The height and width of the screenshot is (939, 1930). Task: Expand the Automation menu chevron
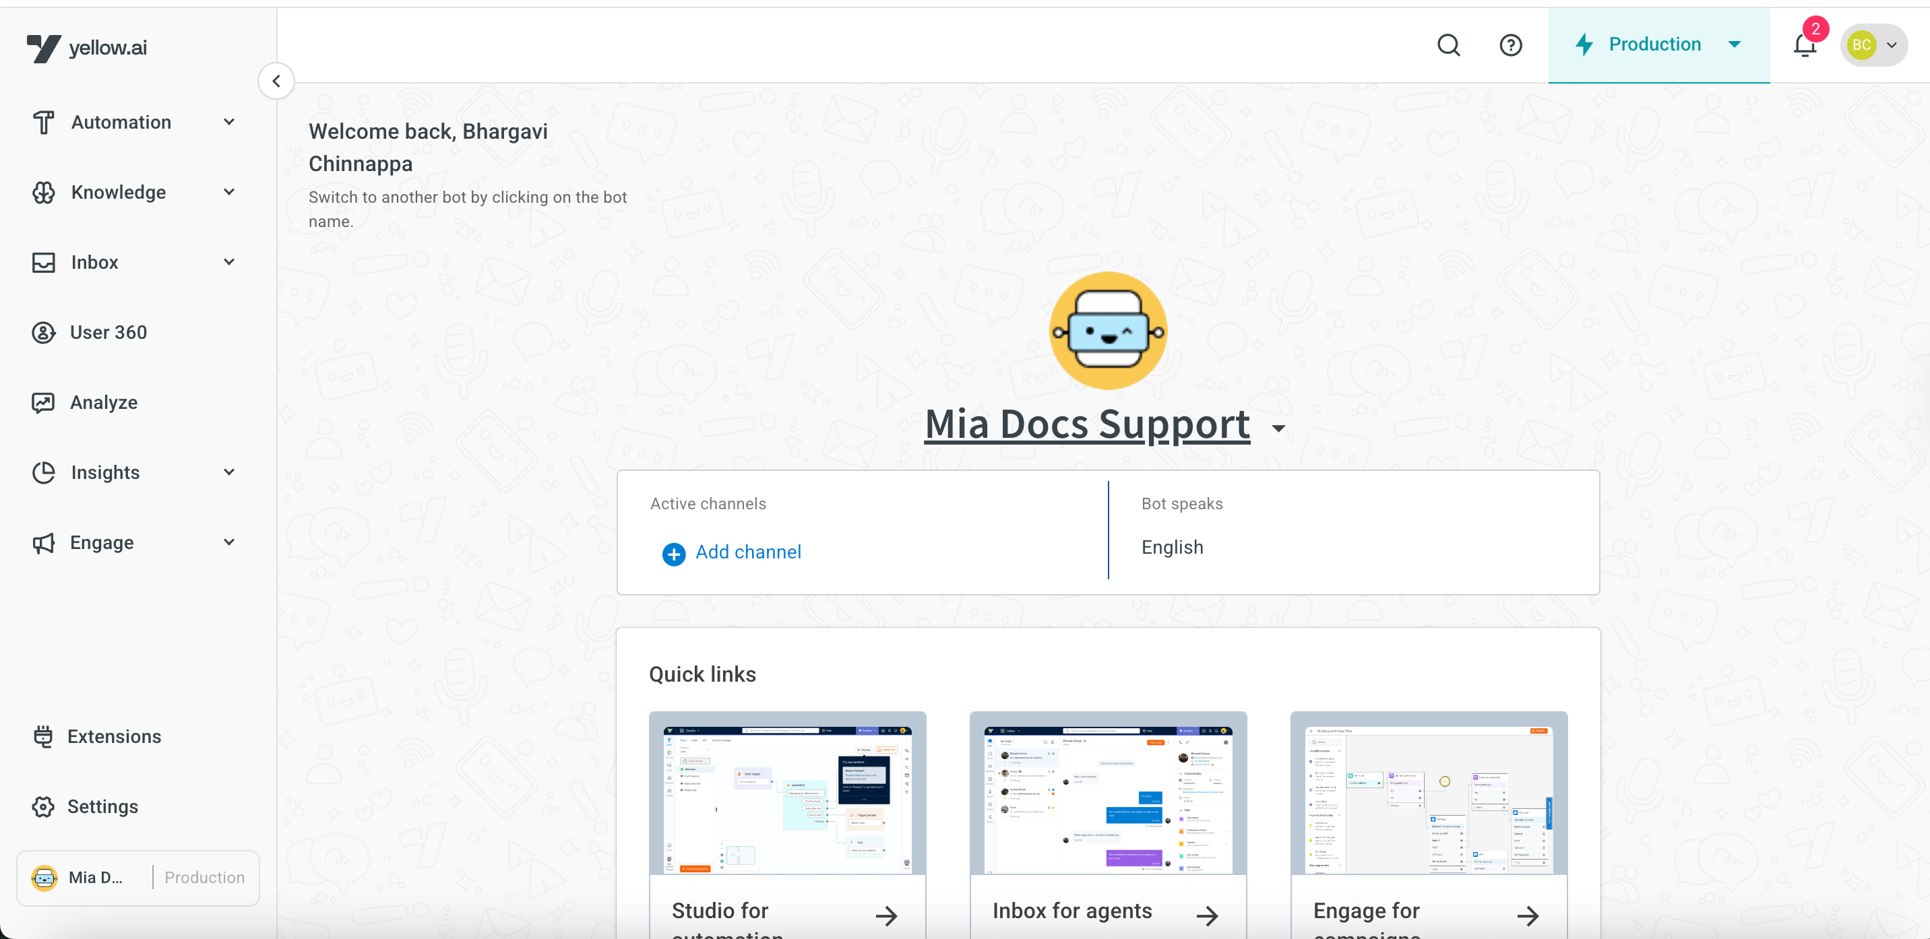229,122
